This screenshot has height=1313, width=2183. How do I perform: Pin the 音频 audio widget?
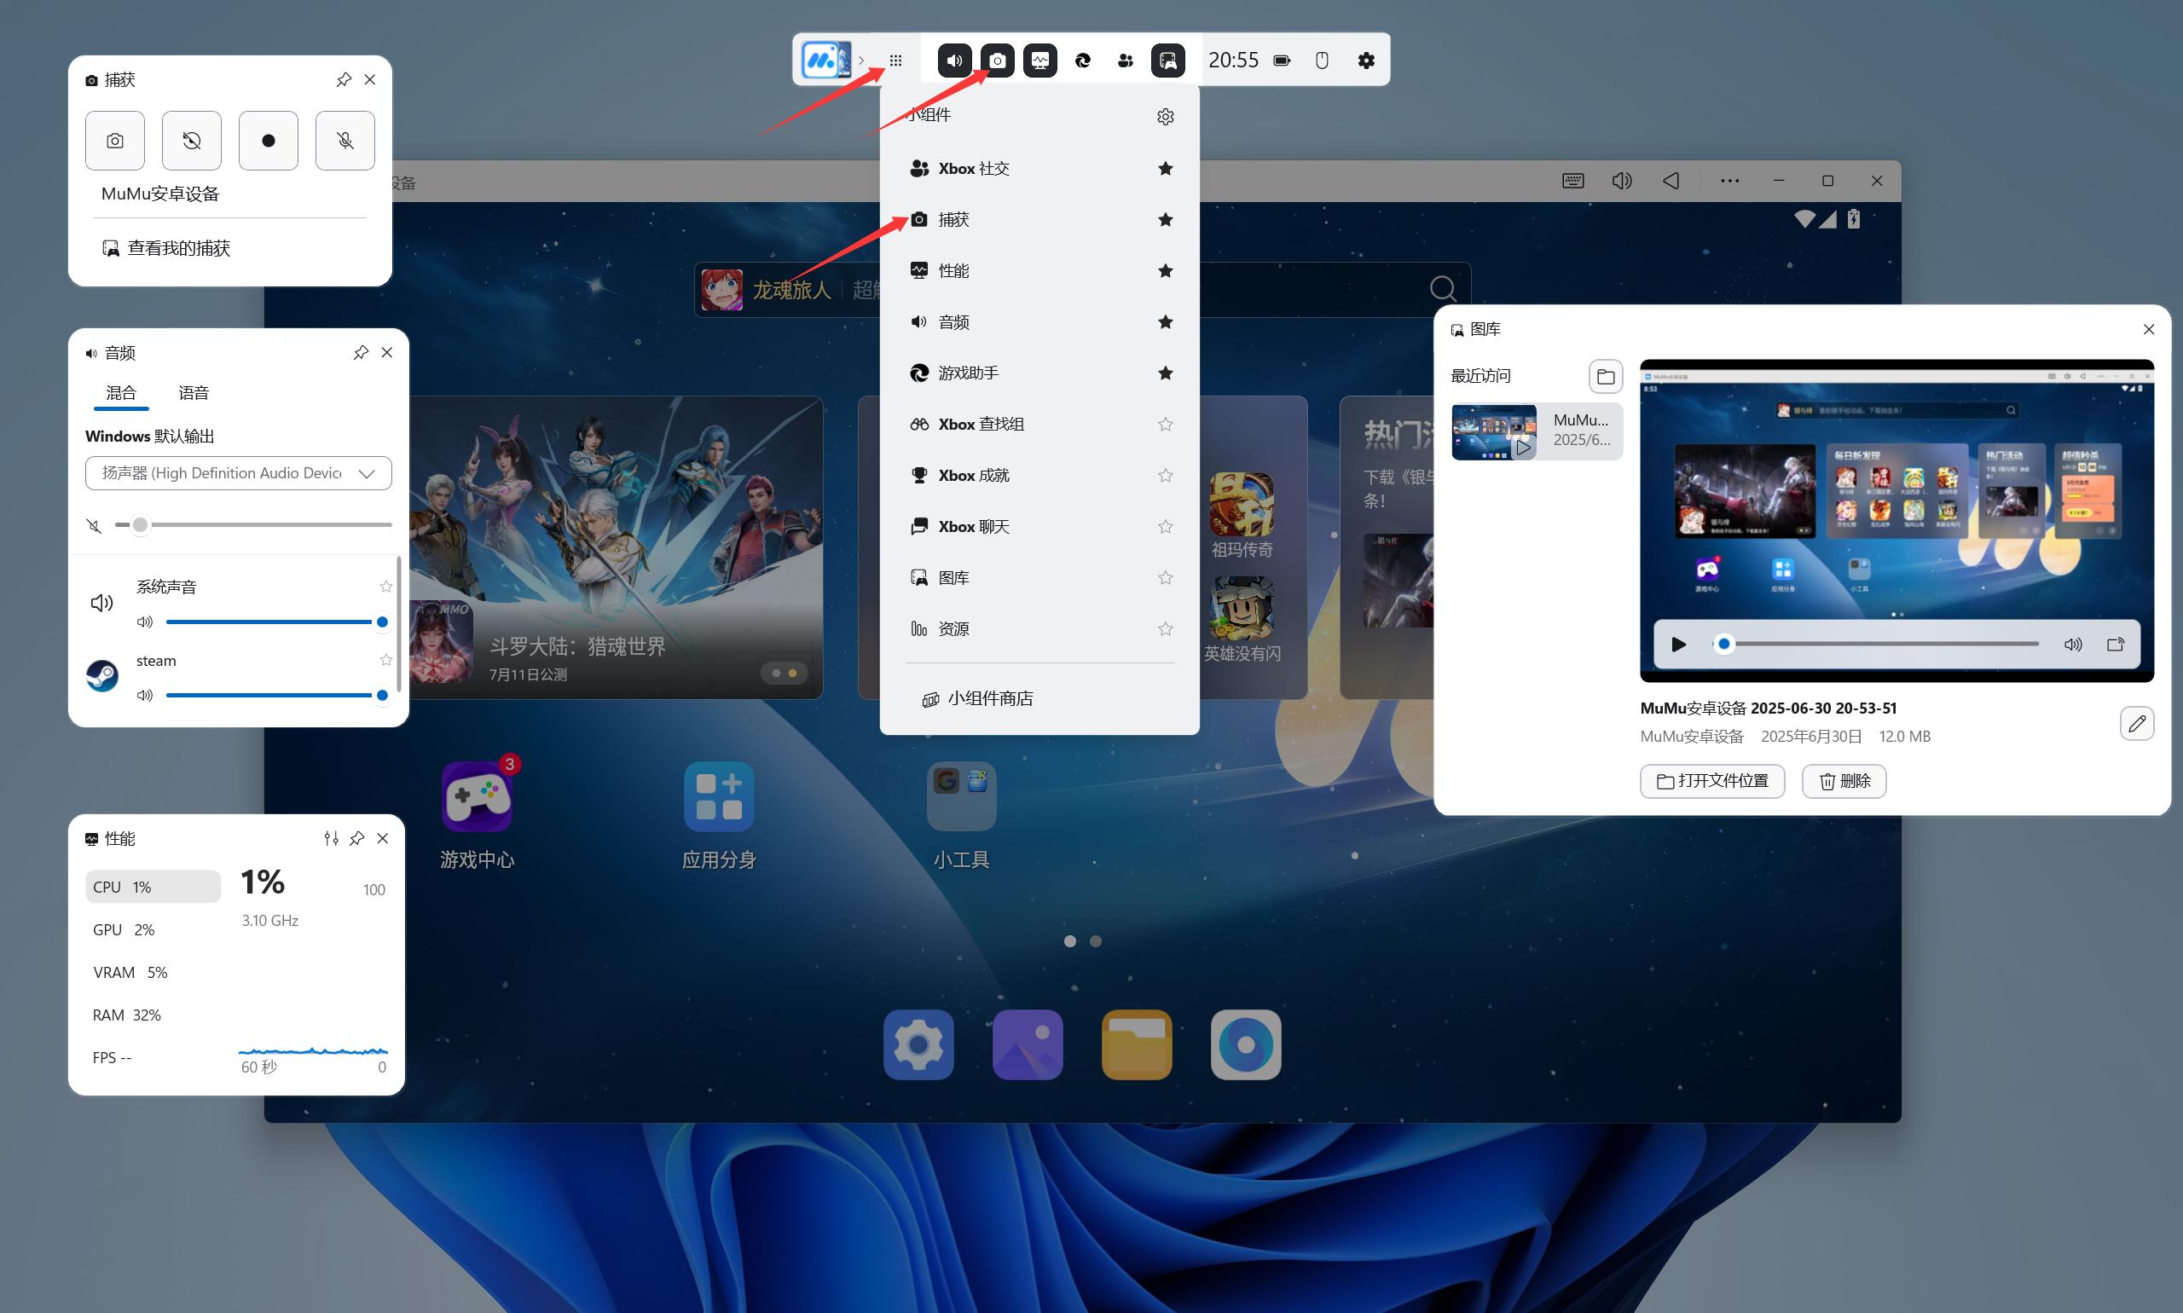click(360, 353)
